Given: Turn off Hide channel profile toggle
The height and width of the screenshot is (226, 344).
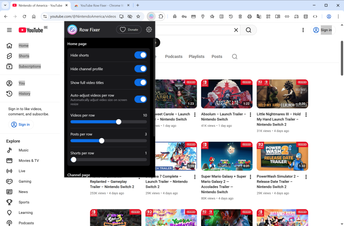Looking at the screenshot, I should tap(140, 69).
